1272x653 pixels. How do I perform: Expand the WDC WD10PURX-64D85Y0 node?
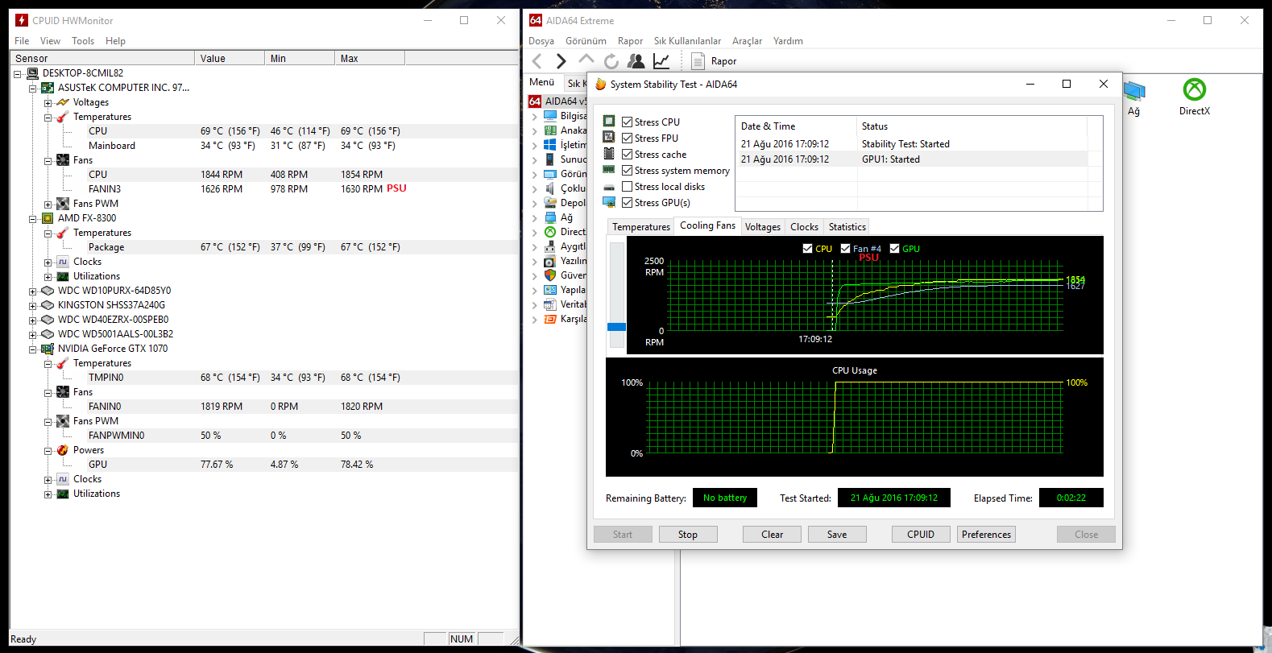[32, 291]
